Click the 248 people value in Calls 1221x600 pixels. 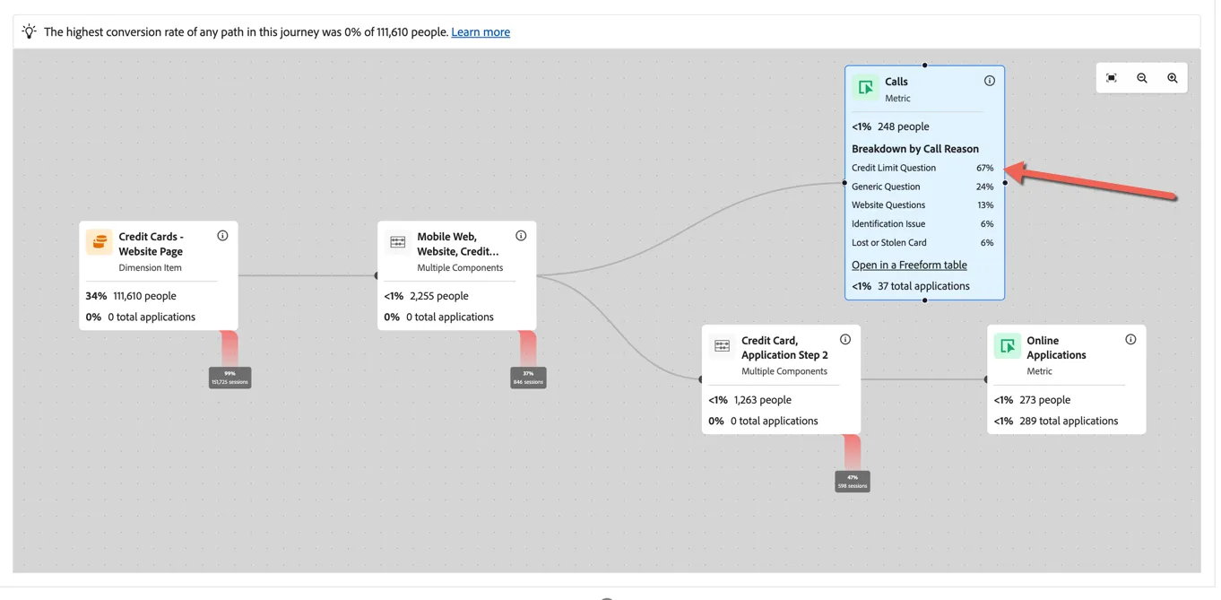[x=903, y=126]
